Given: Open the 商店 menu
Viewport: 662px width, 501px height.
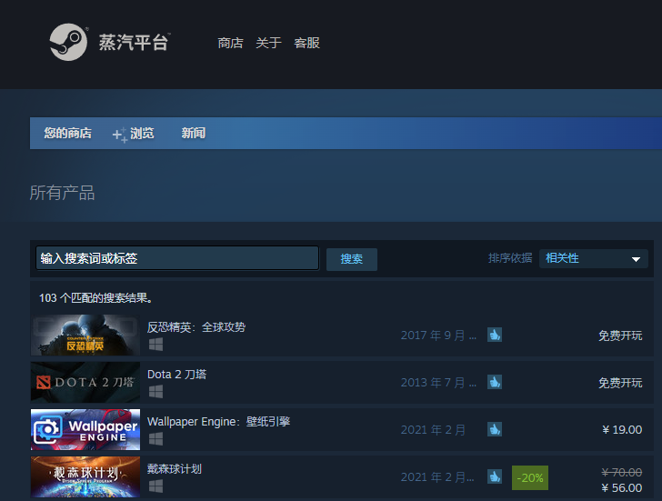Looking at the screenshot, I should [231, 43].
